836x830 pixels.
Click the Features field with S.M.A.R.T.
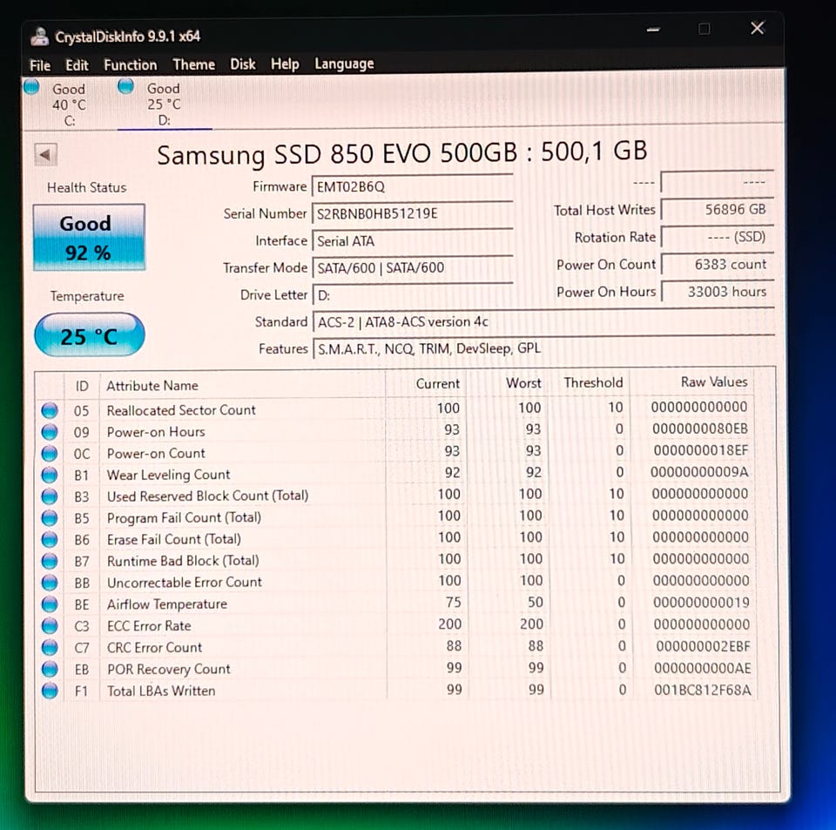543,348
